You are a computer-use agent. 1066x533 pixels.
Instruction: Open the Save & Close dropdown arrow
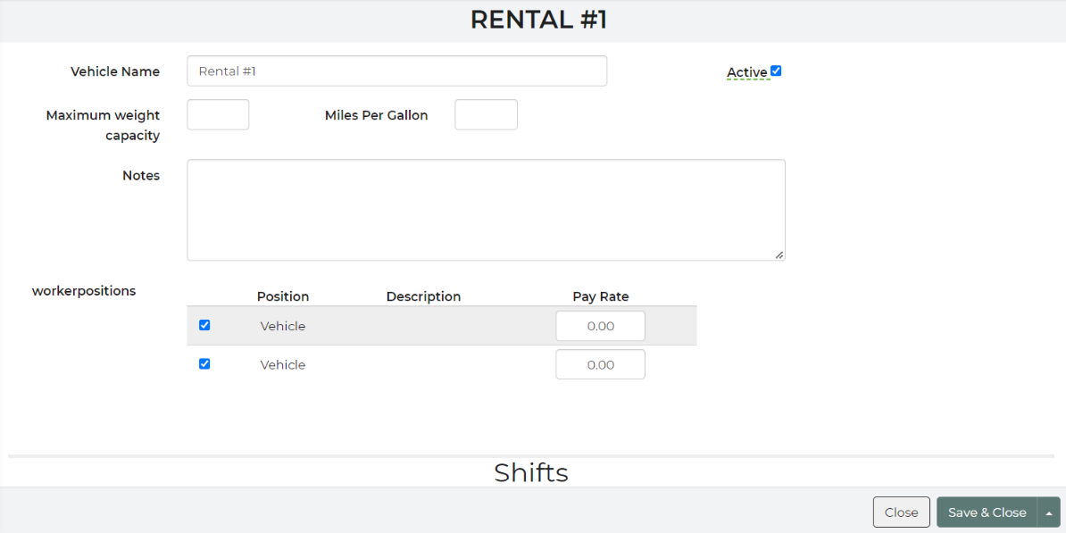click(1049, 512)
